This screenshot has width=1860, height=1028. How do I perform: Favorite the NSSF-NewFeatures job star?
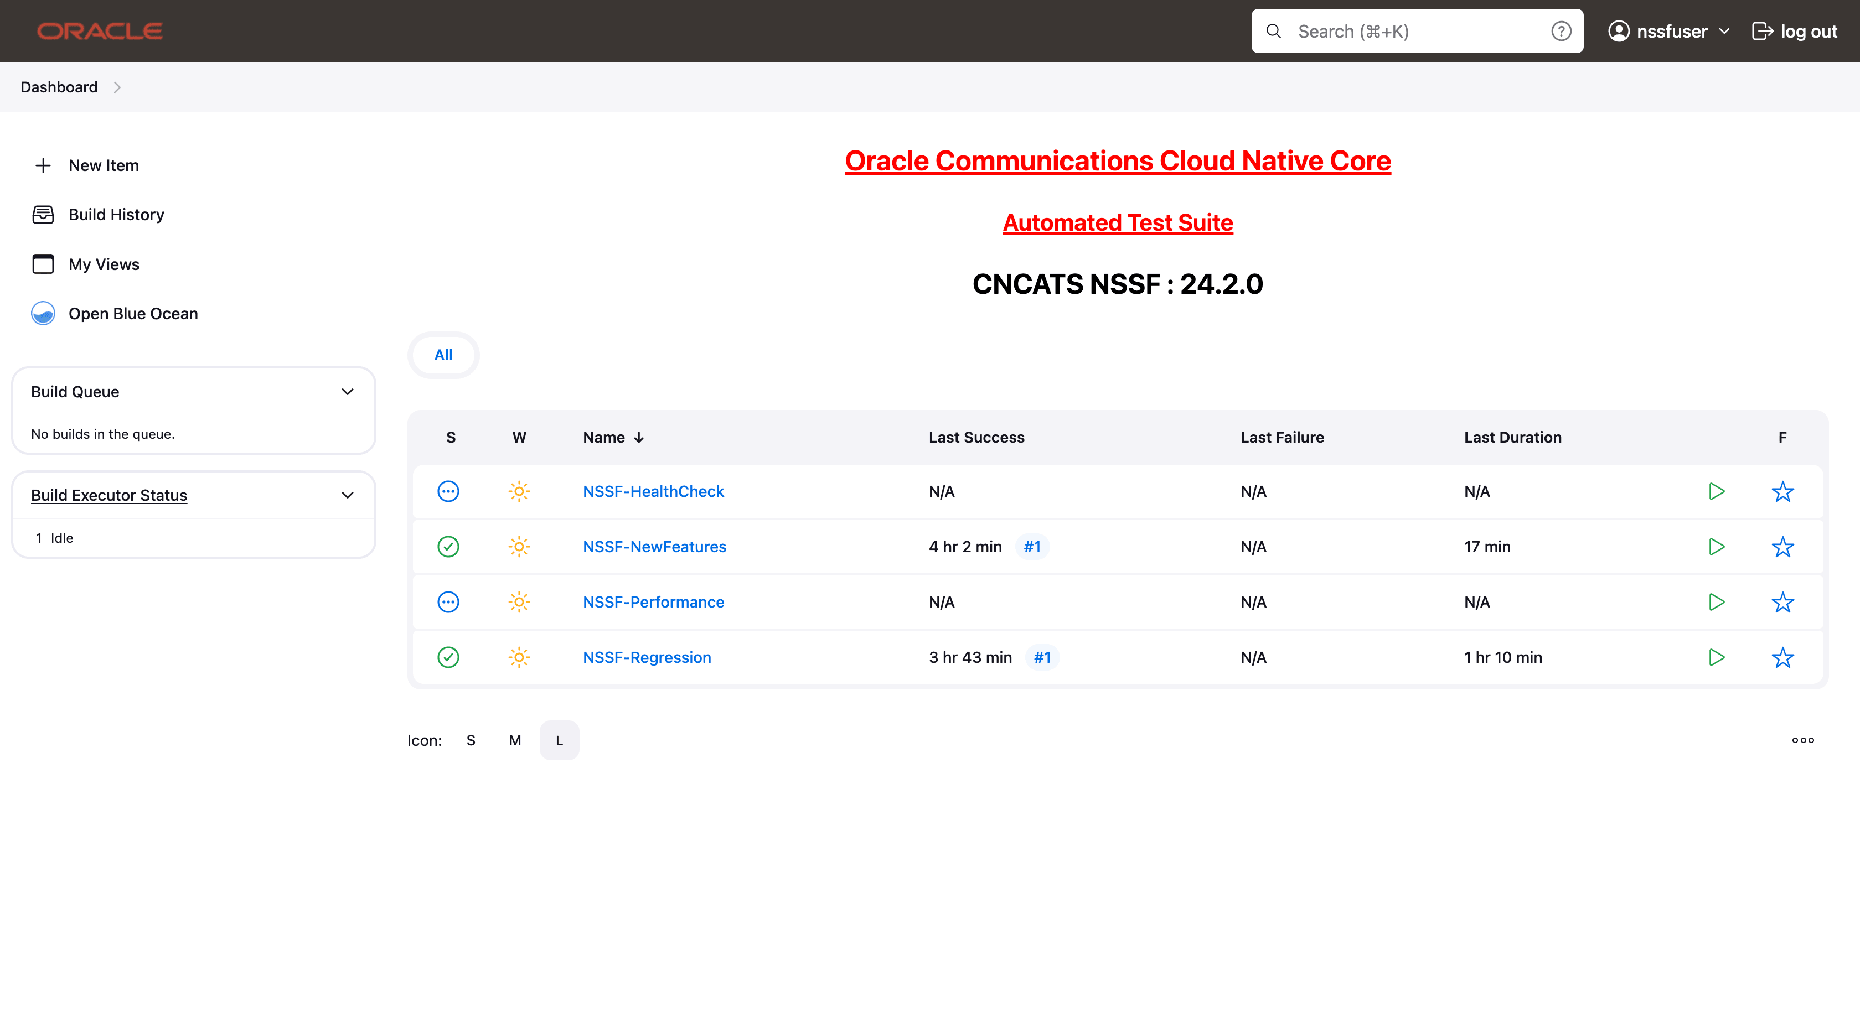tap(1782, 547)
